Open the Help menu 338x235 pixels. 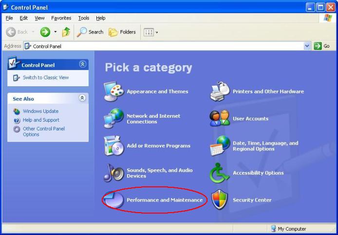[101, 18]
